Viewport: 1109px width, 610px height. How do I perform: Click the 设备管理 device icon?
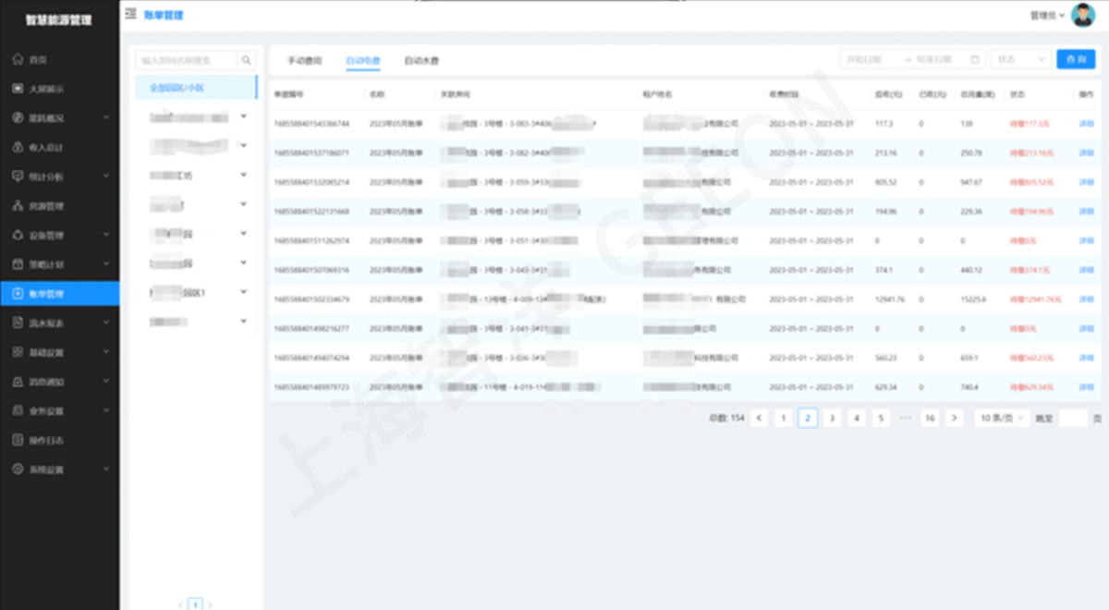(x=18, y=235)
